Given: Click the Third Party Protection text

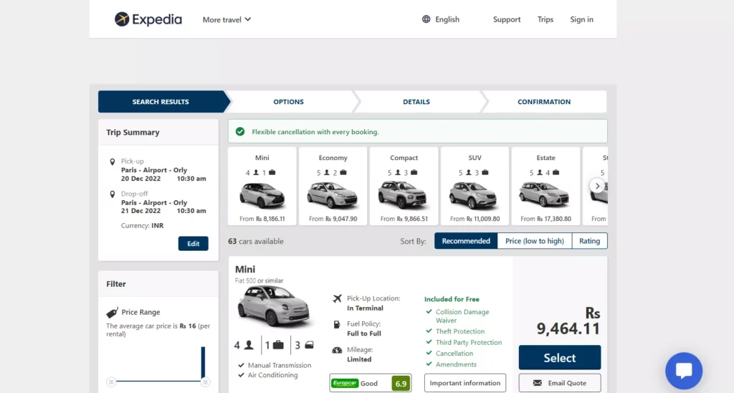Looking at the screenshot, I should point(469,342).
